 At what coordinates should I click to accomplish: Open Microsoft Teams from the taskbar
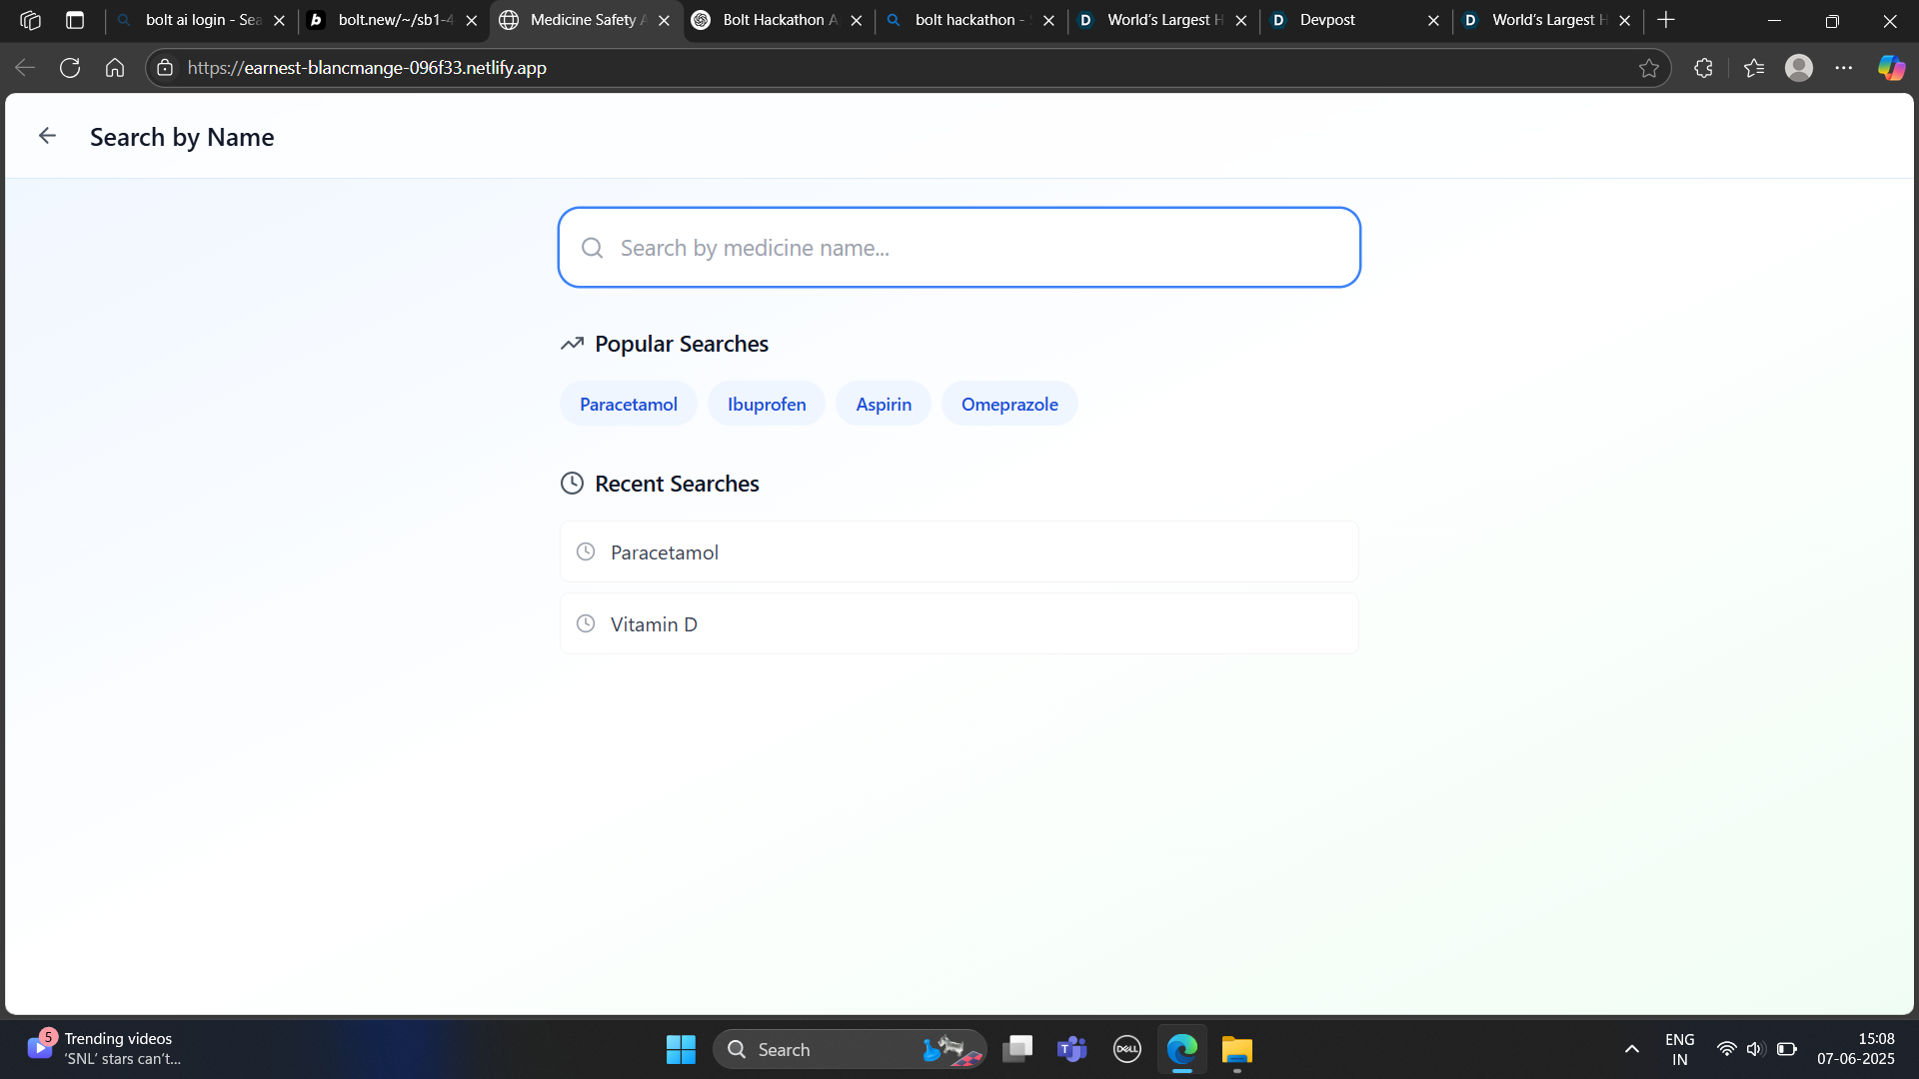point(1070,1049)
